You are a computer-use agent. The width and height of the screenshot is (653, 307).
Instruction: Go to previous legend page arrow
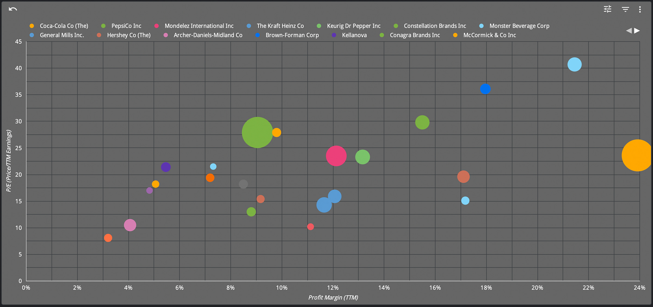629,31
